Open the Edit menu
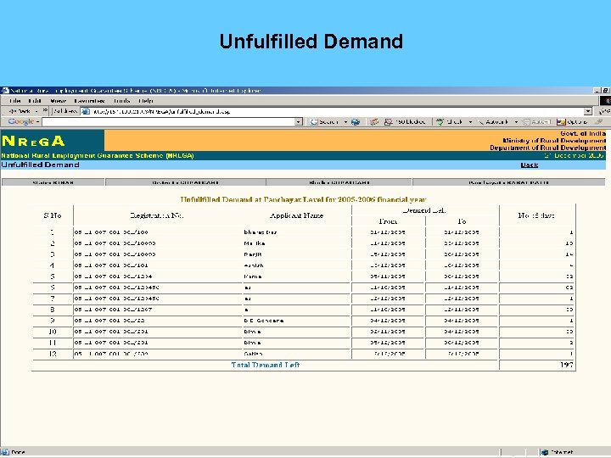The width and height of the screenshot is (611, 458). coord(35,101)
